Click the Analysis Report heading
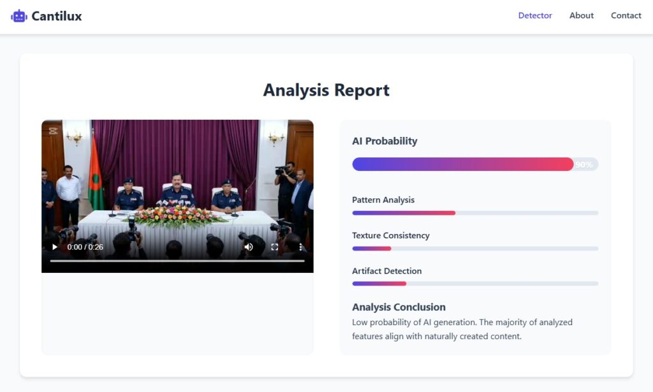Viewport: 653px width, 392px height. (326, 91)
